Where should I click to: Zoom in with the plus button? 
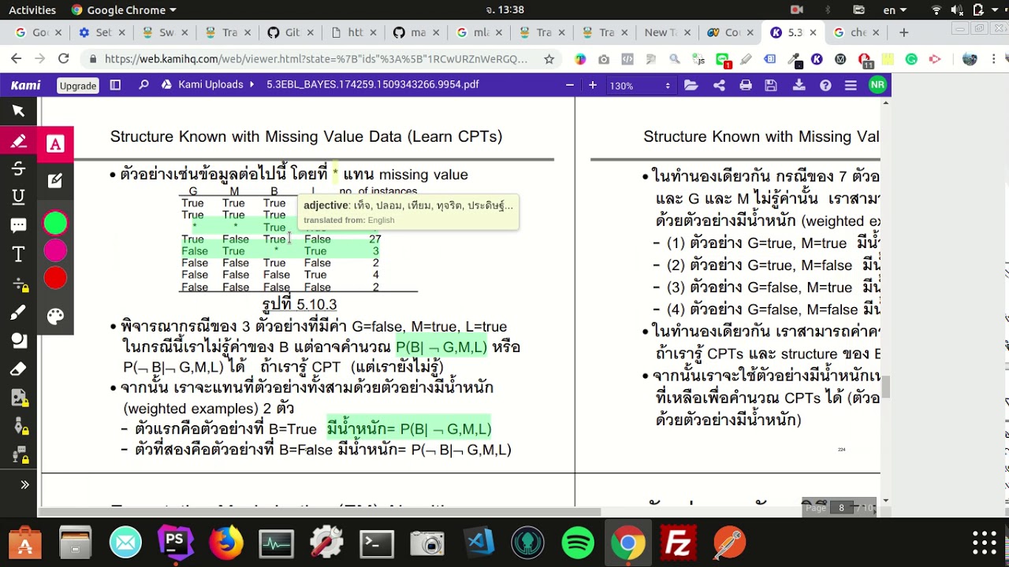point(593,85)
